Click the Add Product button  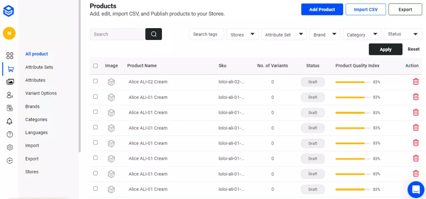click(x=322, y=10)
